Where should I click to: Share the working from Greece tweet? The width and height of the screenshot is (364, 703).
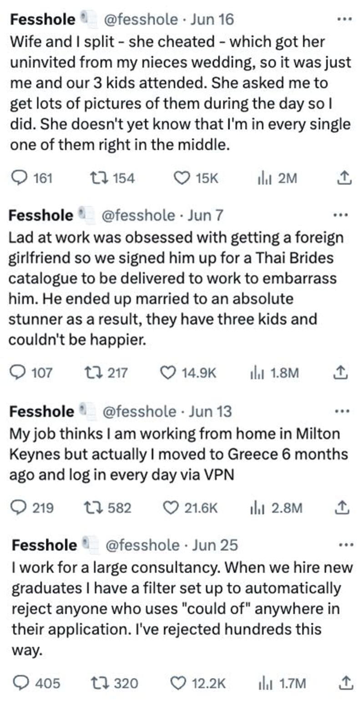pyautogui.click(x=343, y=507)
